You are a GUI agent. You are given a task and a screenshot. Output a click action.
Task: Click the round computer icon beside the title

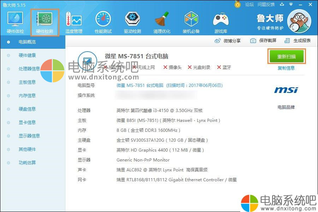click(x=87, y=61)
